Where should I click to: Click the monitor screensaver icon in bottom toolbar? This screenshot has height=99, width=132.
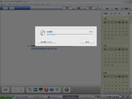pos(41,90)
